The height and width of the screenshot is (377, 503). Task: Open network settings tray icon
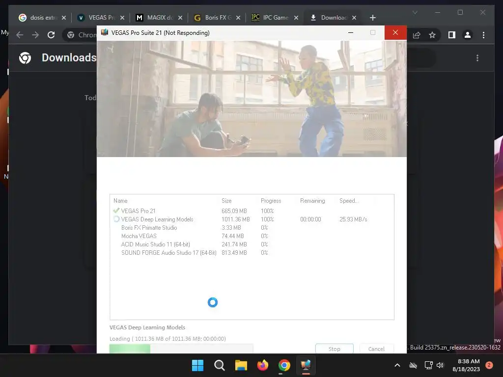[428, 365]
